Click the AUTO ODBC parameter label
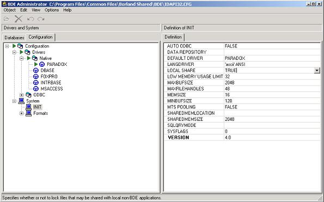This screenshot has height=202, width=324. coord(179,46)
